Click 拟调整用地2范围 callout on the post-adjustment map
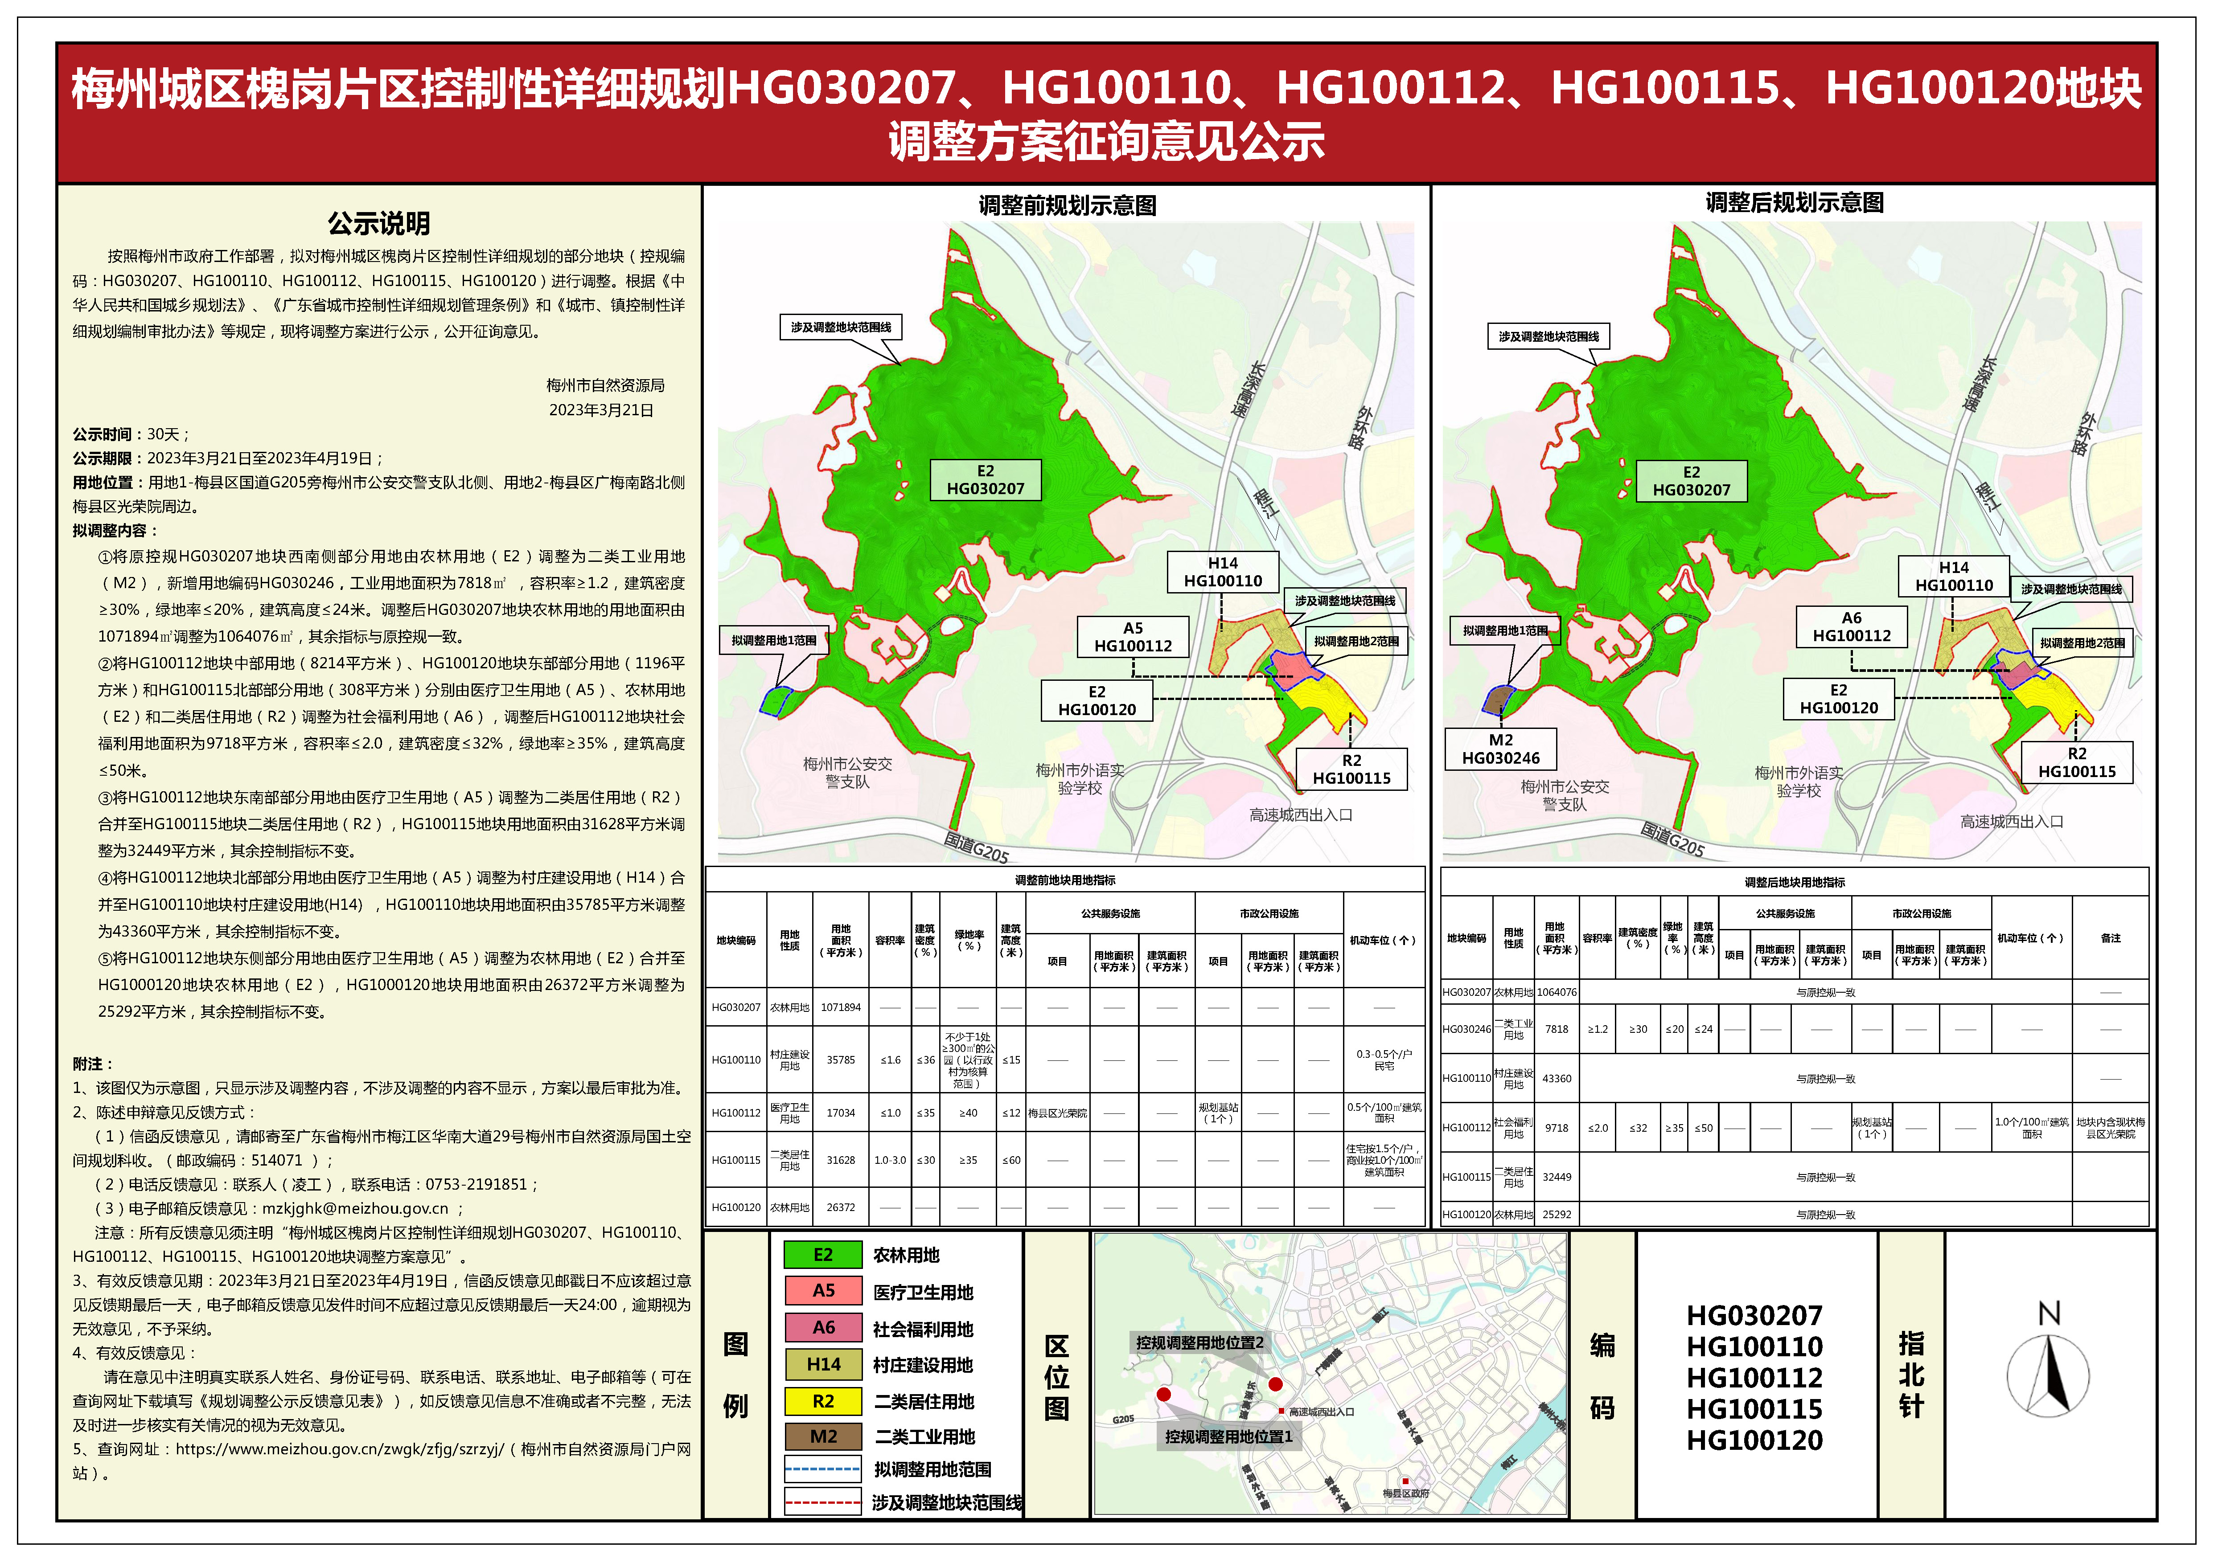Image resolution: width=2214 pixels, height=1563 pixels. click(2082, 643)
